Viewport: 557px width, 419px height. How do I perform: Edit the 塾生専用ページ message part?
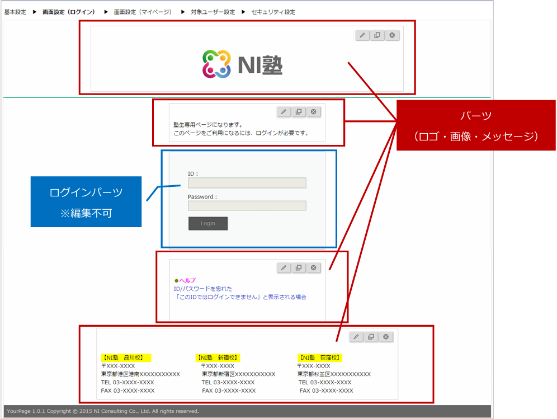click(284, 111)
